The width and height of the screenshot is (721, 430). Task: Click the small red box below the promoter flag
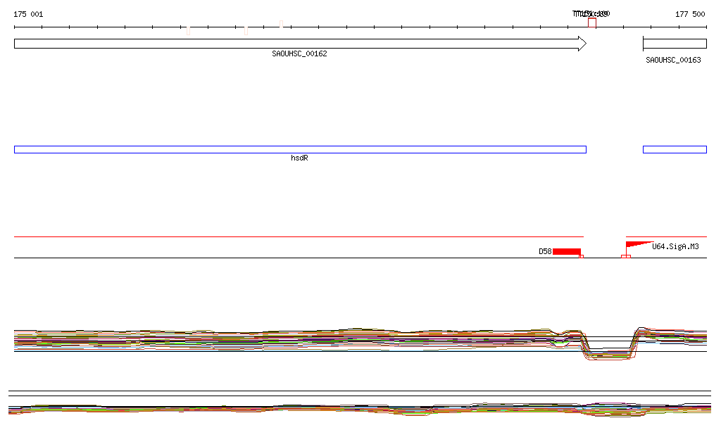coord(625,256)
